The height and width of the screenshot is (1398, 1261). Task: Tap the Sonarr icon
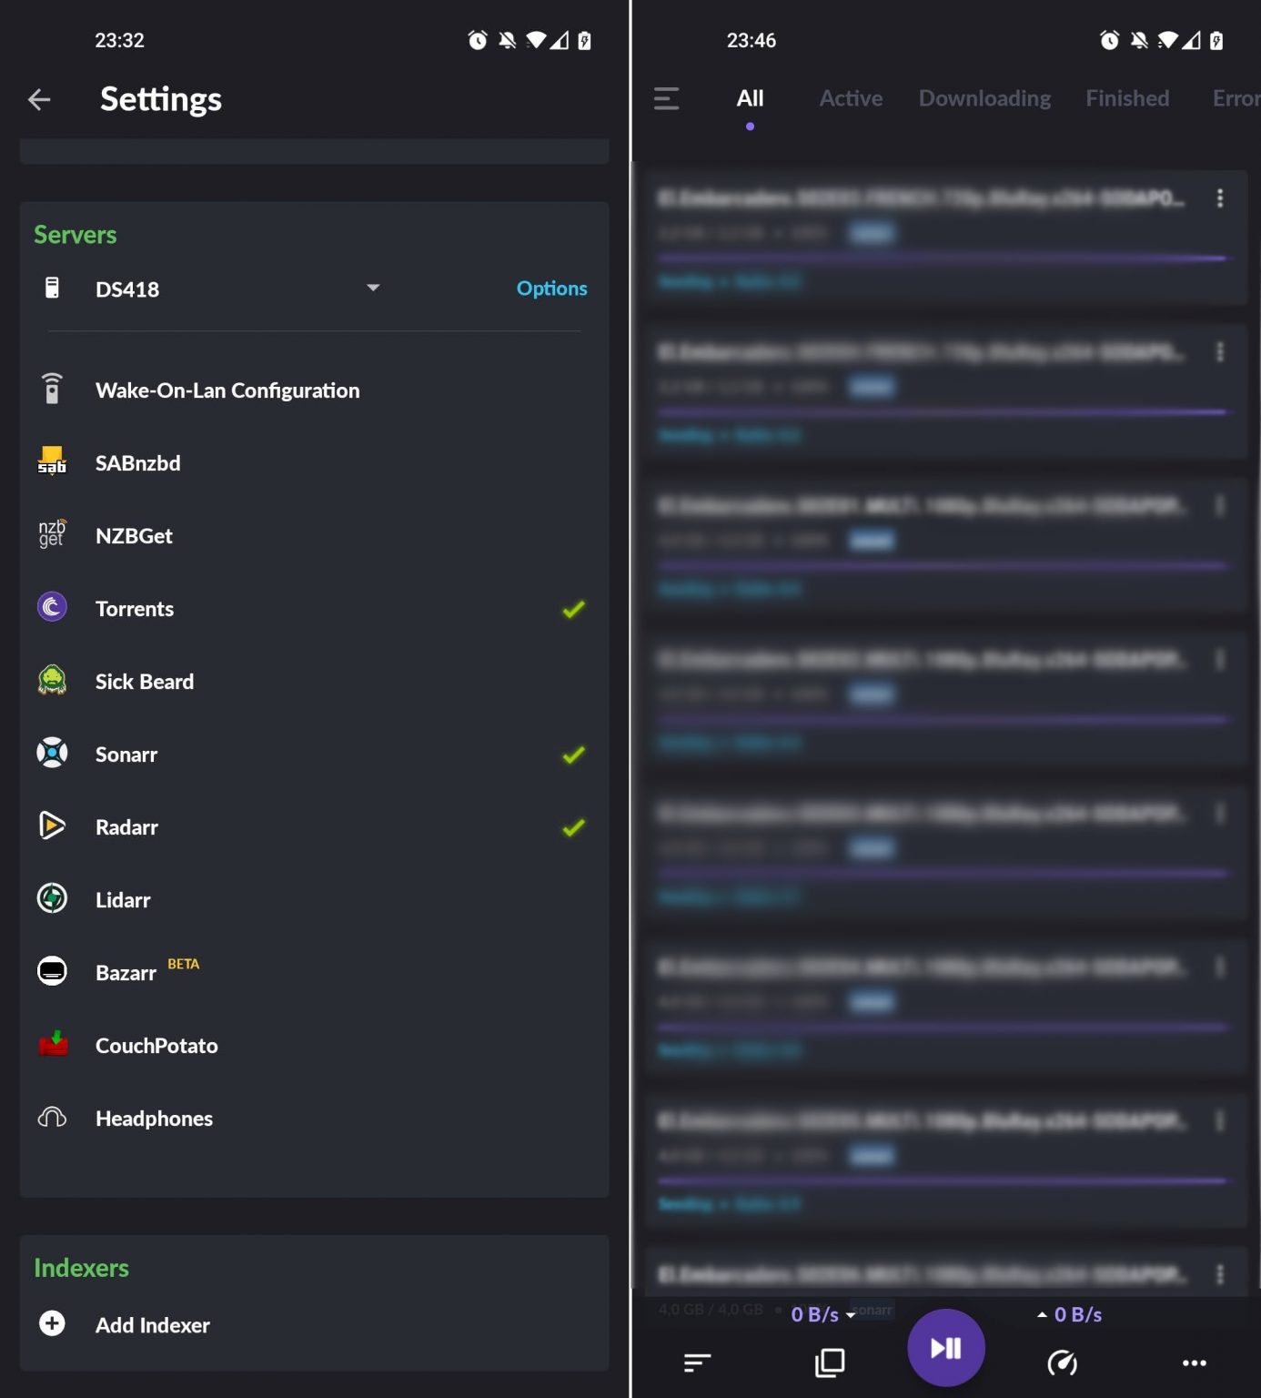click(52, 753)
